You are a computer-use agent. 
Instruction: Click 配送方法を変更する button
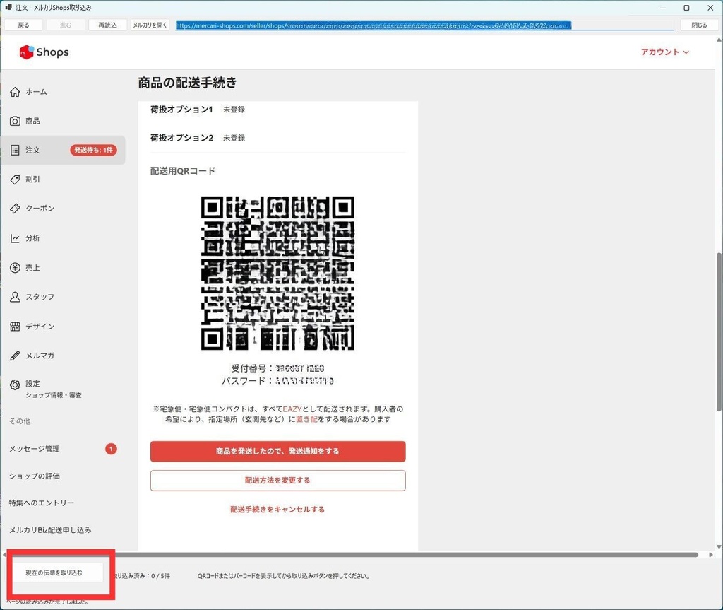[x=277, y=481]
